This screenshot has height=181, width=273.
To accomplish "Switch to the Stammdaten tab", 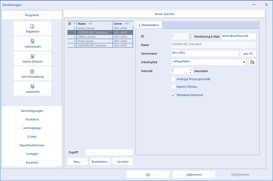I will [x=149, y=25].
